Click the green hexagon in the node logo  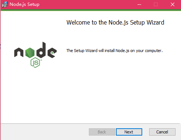coord(30,53)
